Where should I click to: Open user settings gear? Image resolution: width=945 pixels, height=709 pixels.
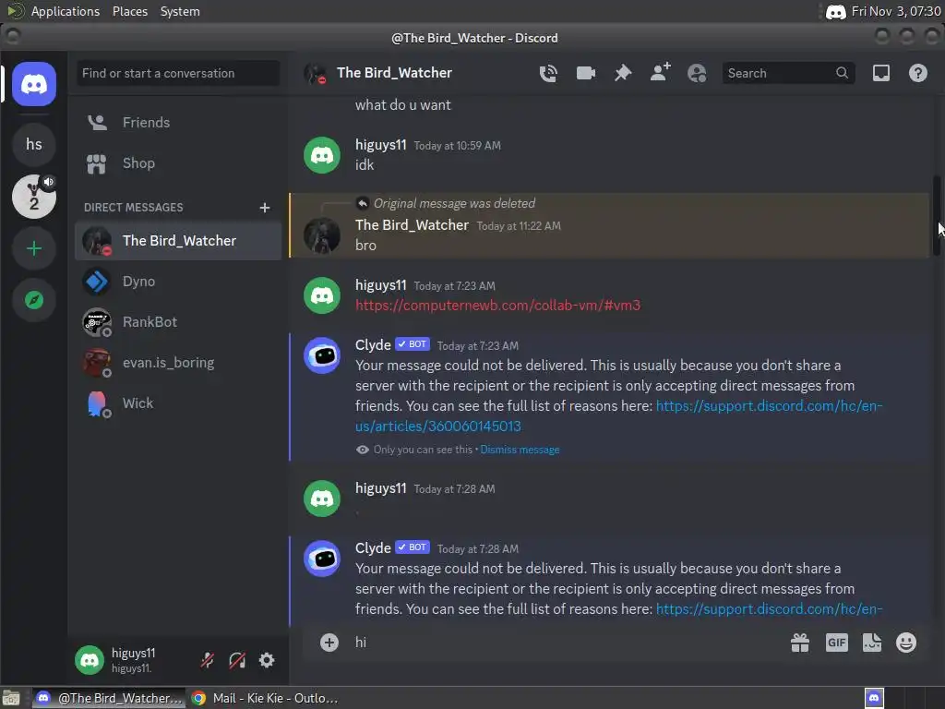267,660
